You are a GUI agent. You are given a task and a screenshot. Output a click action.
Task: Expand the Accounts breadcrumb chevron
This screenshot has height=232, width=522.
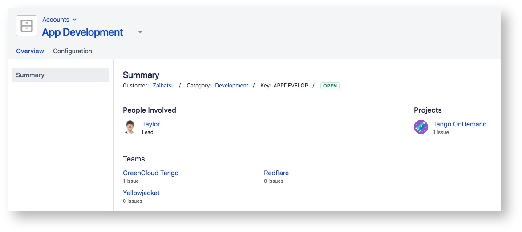click(x=74, y=20)
